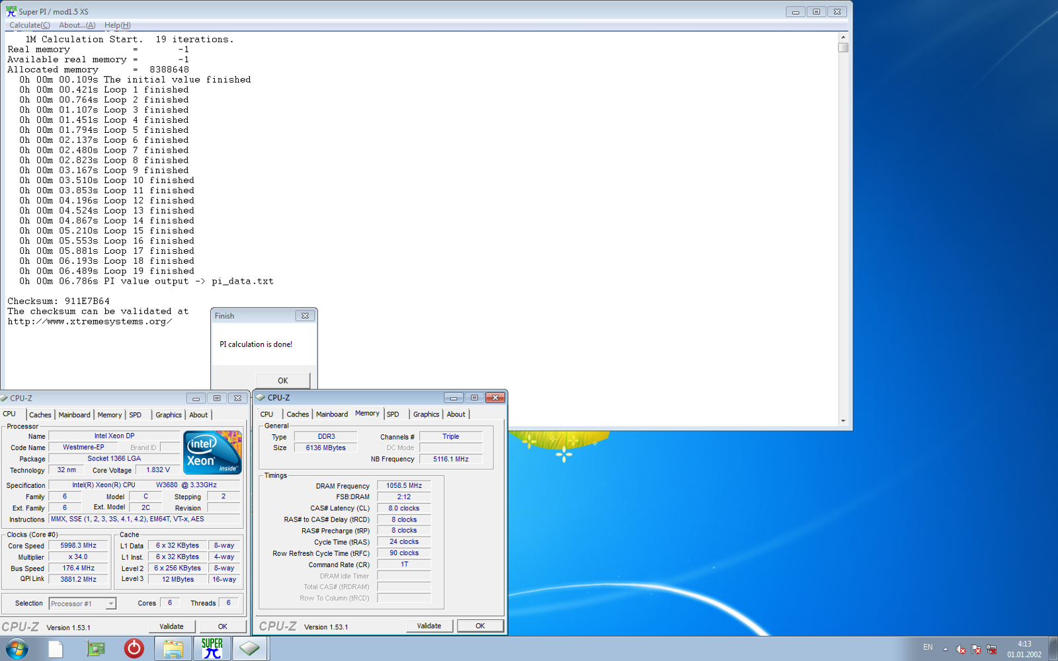This screenshot has width=1058, height=661.
Task: Click the red power button taskbar icon
Action: 134,649
